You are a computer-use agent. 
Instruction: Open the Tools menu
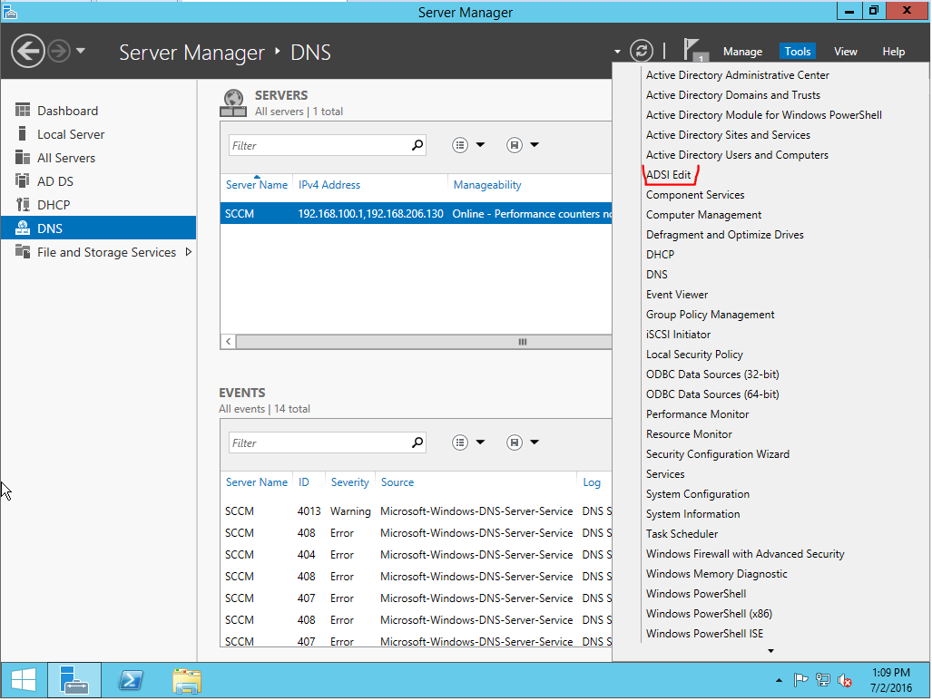tap(797, 52)
